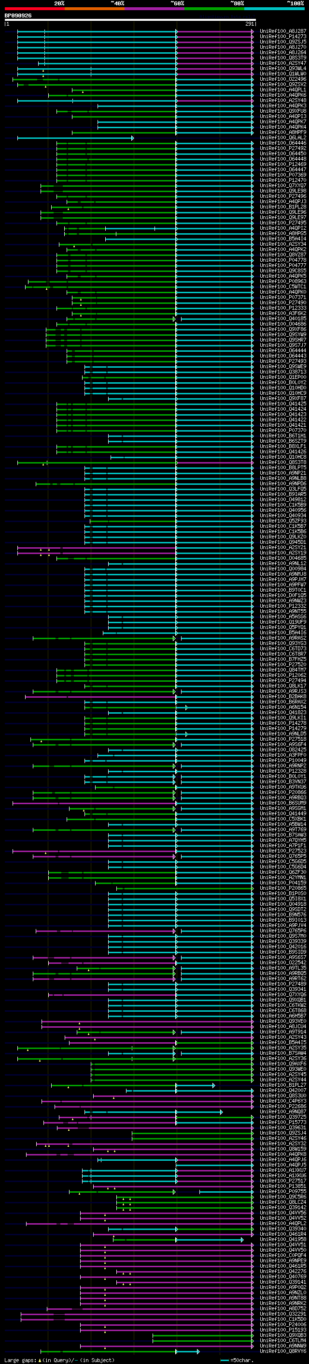Click label UniRef100_P04778
Image resolution: width=309 pixels, height=1364 pixels.
click(x=283, y=260)
